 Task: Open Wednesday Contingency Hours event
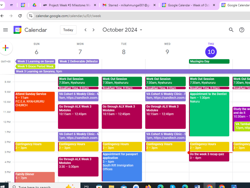click(x=165, y=147)
